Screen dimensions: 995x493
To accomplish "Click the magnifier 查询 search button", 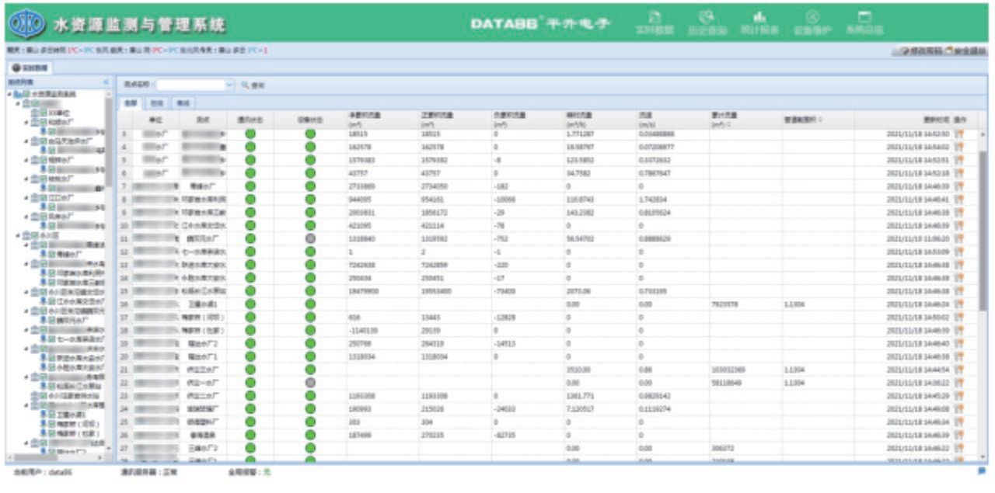I will pos(253,85).
